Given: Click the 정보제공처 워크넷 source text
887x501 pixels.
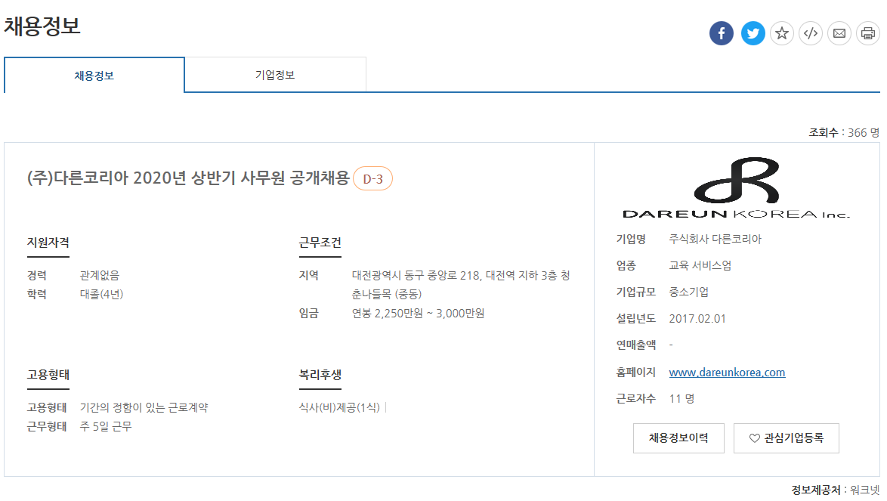Looking at the screenshot, I should [x=836, y=490].
